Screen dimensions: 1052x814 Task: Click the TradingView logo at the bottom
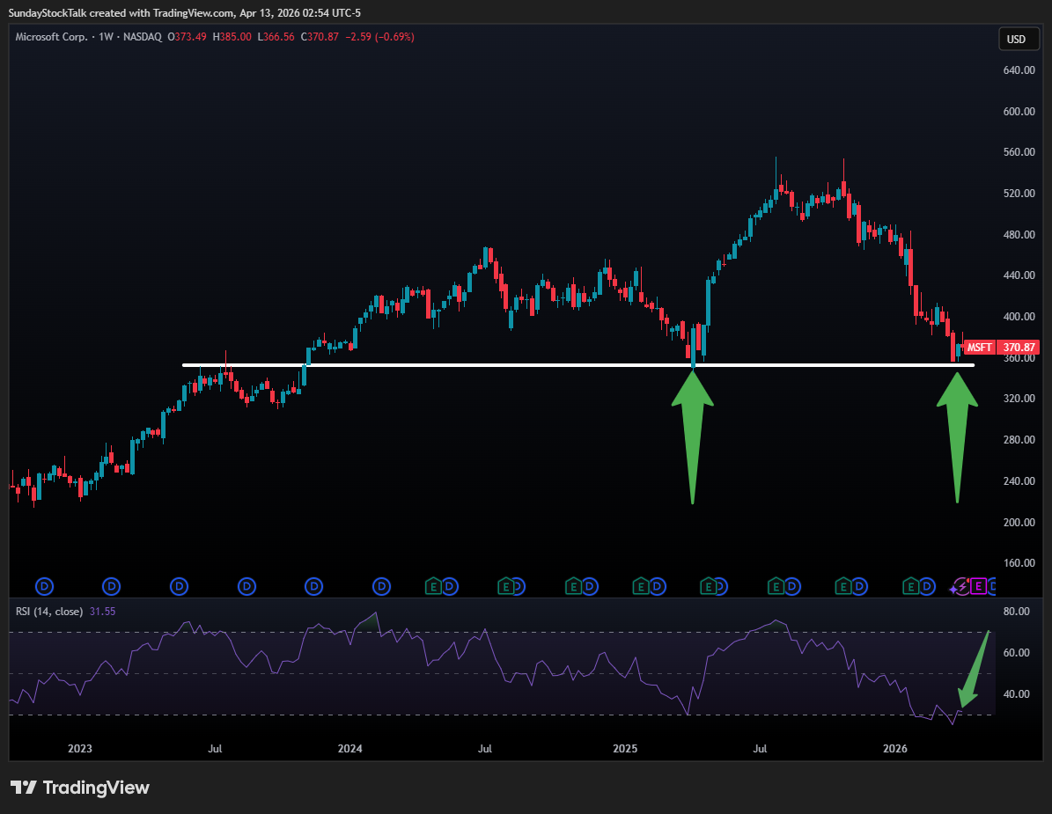[x=79, y=788]
